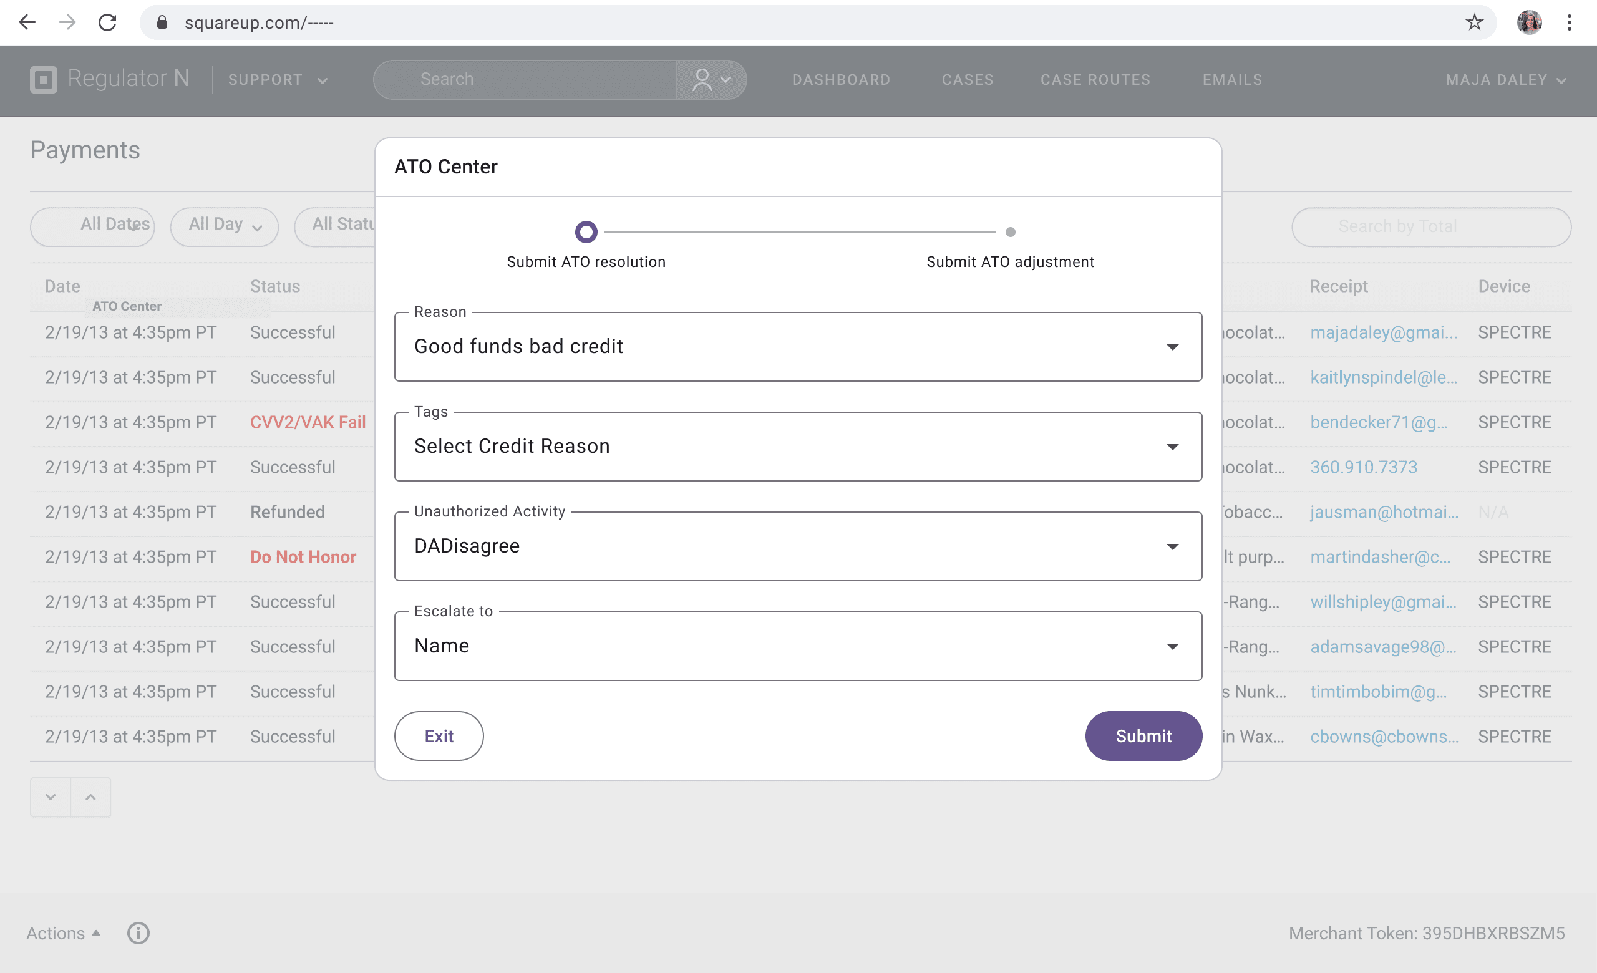
Task: Open the Dashboard tab
Action: tap(841, 80)
